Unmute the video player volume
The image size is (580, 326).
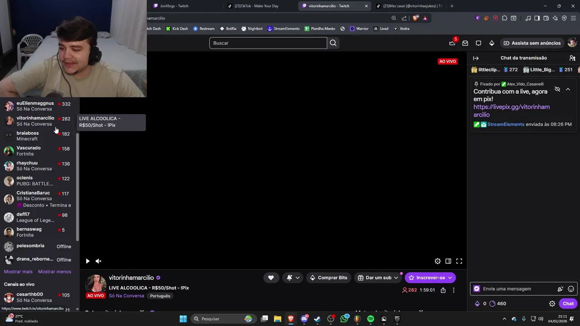[x=98, y=261]
